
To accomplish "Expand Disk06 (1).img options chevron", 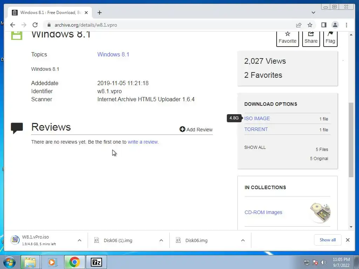I will pos(161,240).
